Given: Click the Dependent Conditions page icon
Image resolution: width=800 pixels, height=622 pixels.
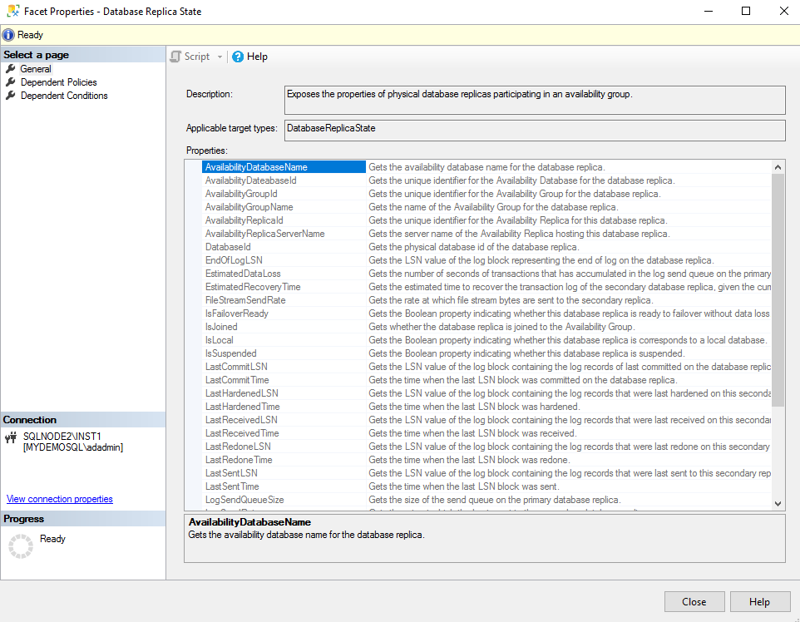Looking at the screenshot, I should (x=10, y=95).
